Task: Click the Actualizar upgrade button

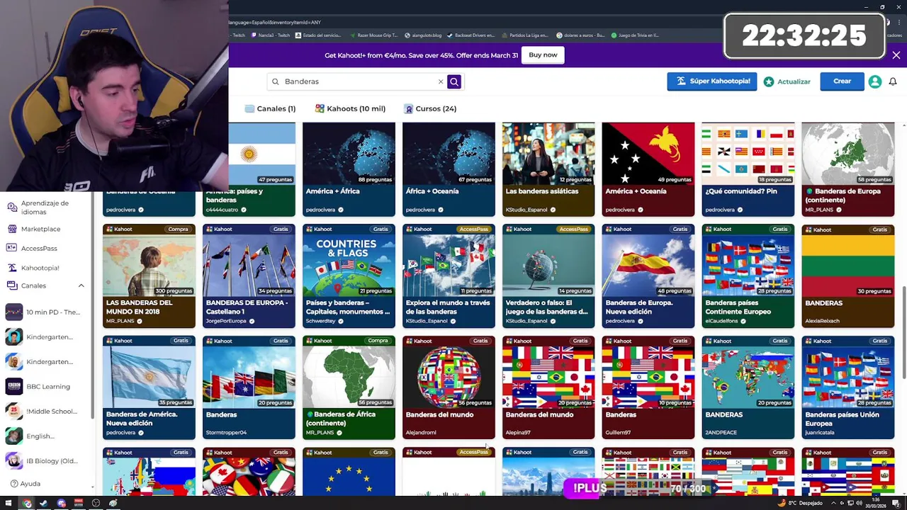Action: tap(787, 81)
